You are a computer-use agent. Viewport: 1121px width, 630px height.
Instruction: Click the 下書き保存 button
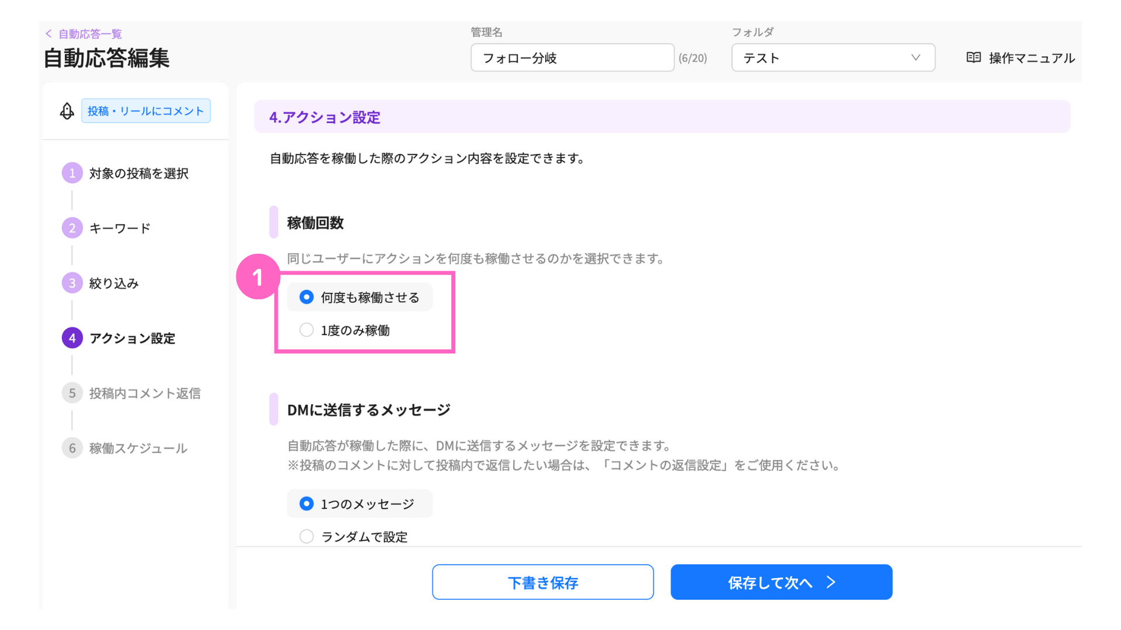pos(543,582)
